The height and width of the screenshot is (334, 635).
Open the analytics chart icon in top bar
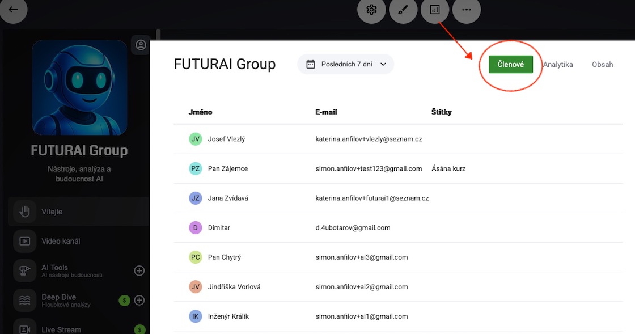coord(435,9)
